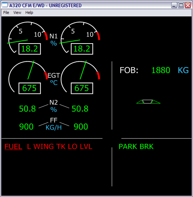Click the °C unit under EGT
193x197 pixels.
click(54, 83)
